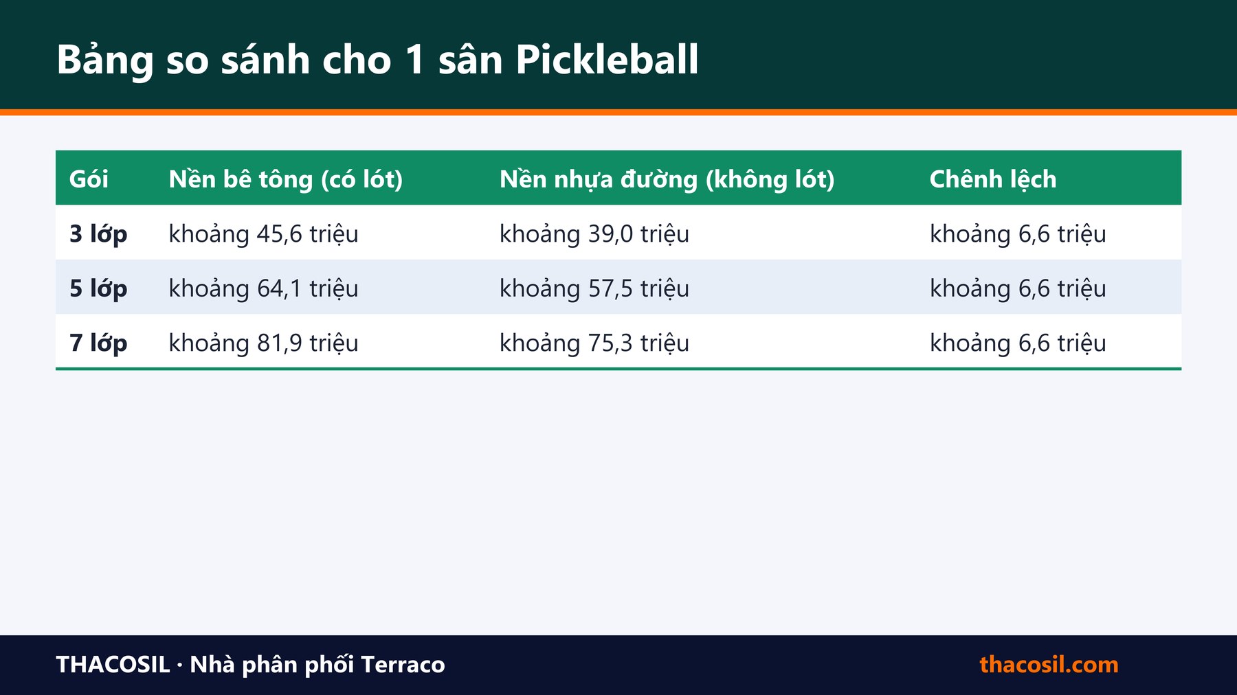Open the thacosil.com link

[x=1049, y=665]
